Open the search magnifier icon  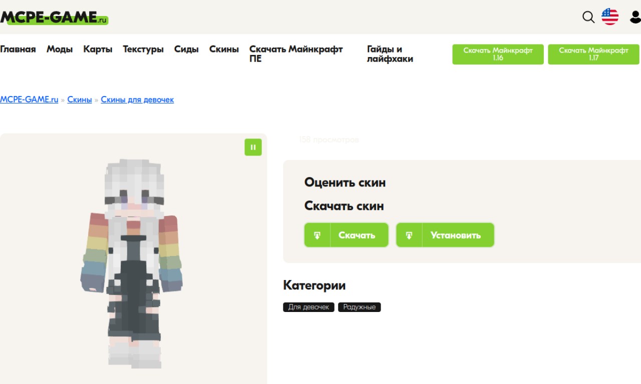pos(588,17)
